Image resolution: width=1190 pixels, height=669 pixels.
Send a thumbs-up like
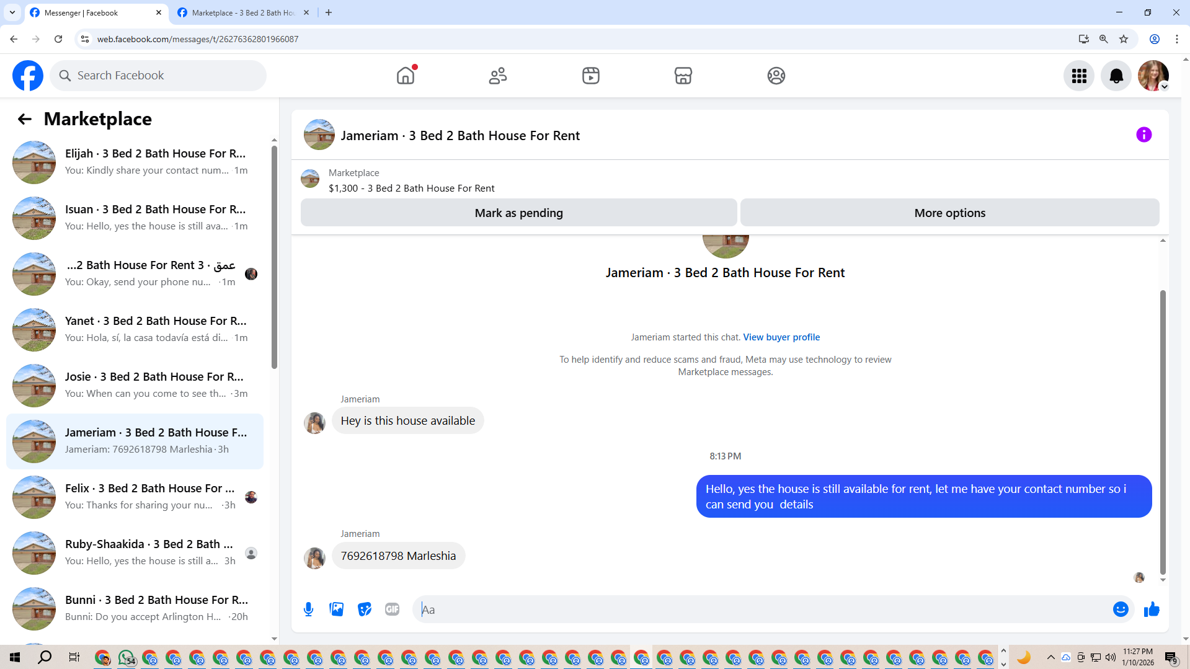tap(1152, 609)
